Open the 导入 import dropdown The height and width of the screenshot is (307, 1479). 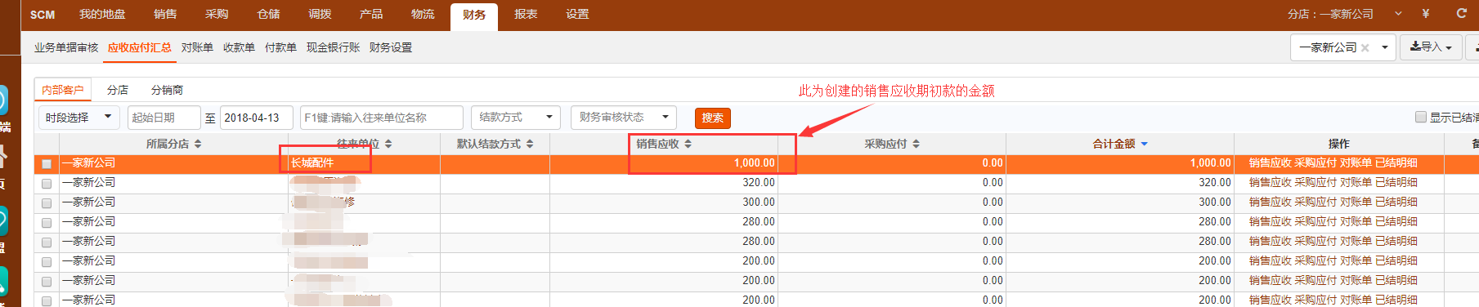pos(1431,47)
